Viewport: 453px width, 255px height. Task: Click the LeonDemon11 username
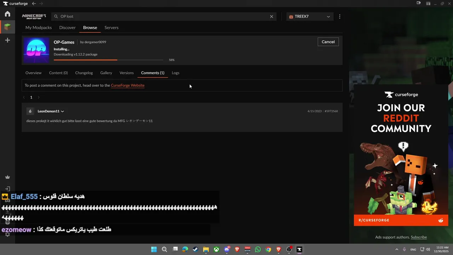click(48, 111)
